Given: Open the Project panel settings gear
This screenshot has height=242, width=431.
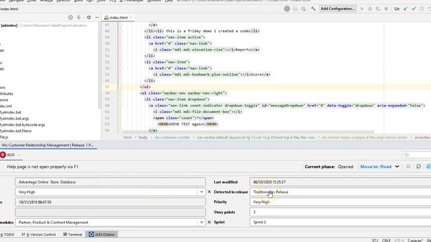Looking at the screenshot, I should tap(89, 17).
